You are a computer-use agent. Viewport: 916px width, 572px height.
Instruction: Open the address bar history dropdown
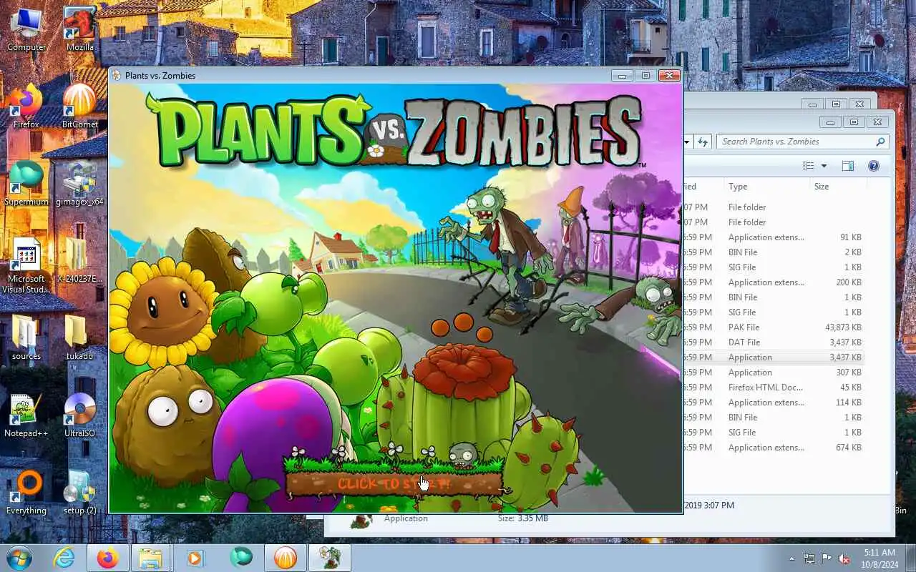point(687,142)
